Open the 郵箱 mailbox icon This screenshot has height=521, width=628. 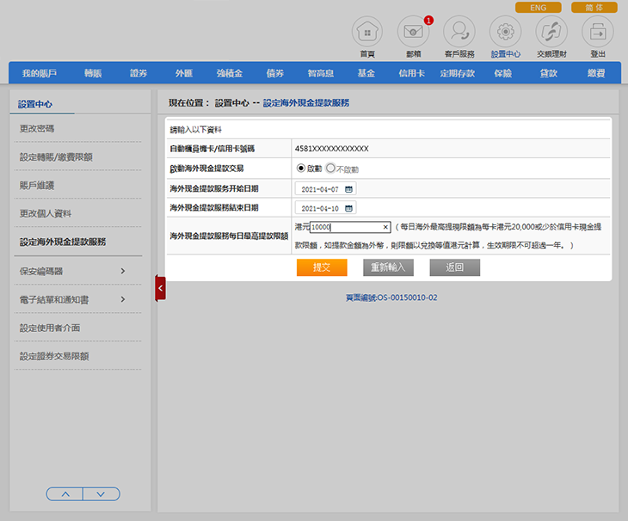coord(413,32)
